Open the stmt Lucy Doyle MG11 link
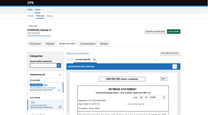208x115 pixels. pyautogui.click(x=38, y=105)
